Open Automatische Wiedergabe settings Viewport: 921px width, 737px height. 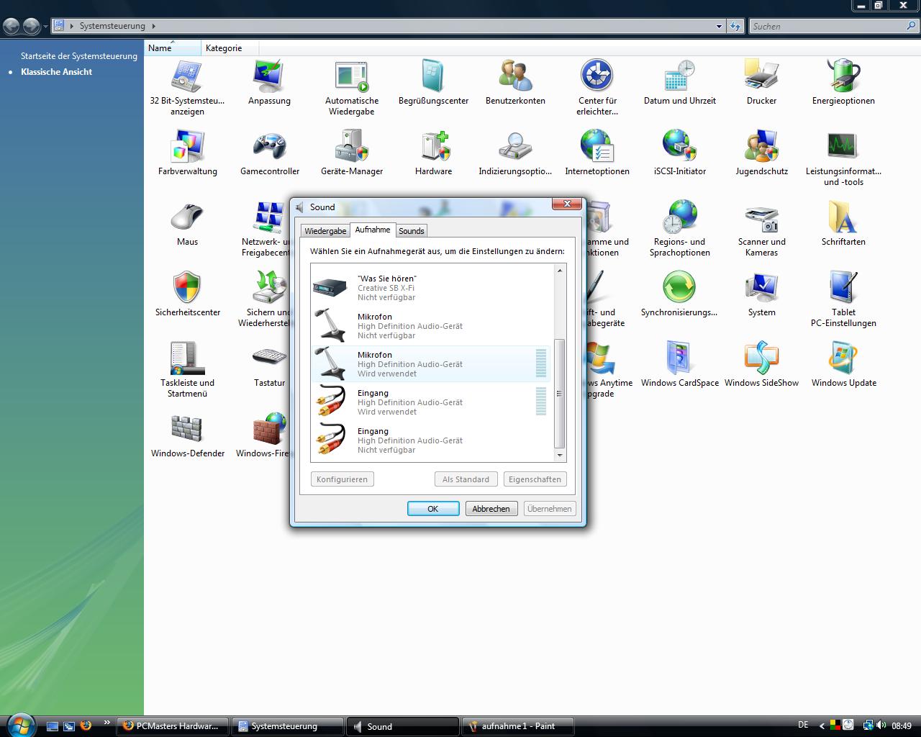pyautogui.click(x=352, y=87)
